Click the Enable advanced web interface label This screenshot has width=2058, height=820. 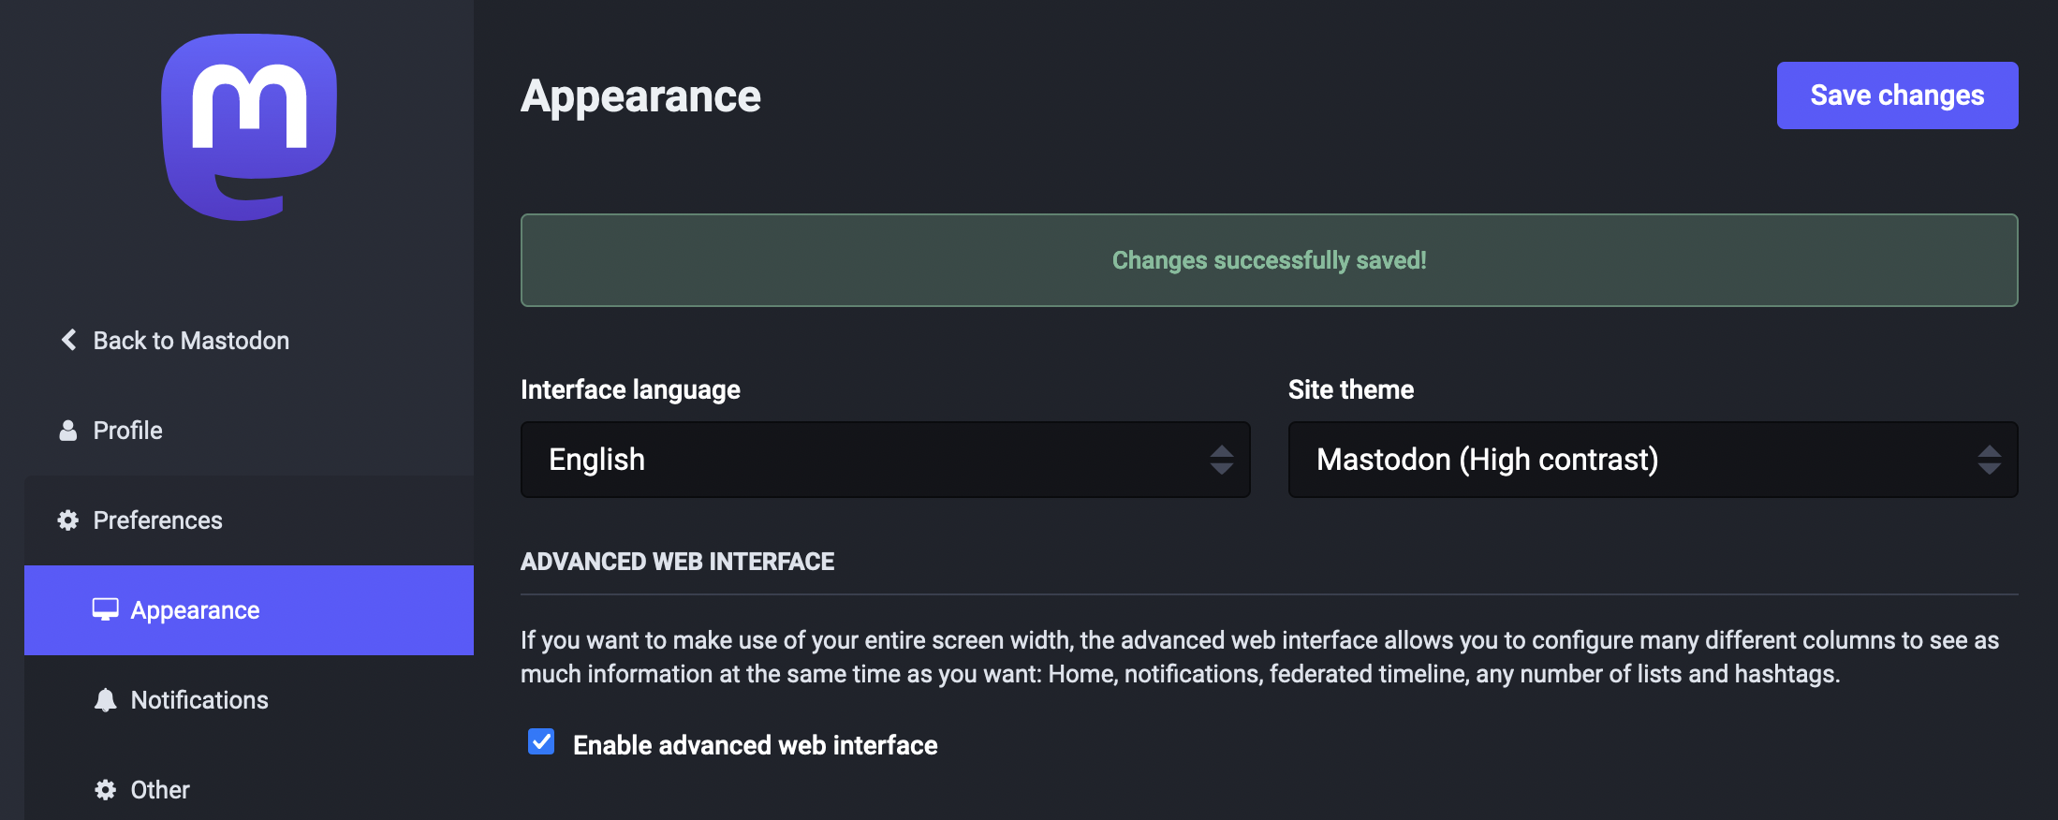tap(755, 745)
